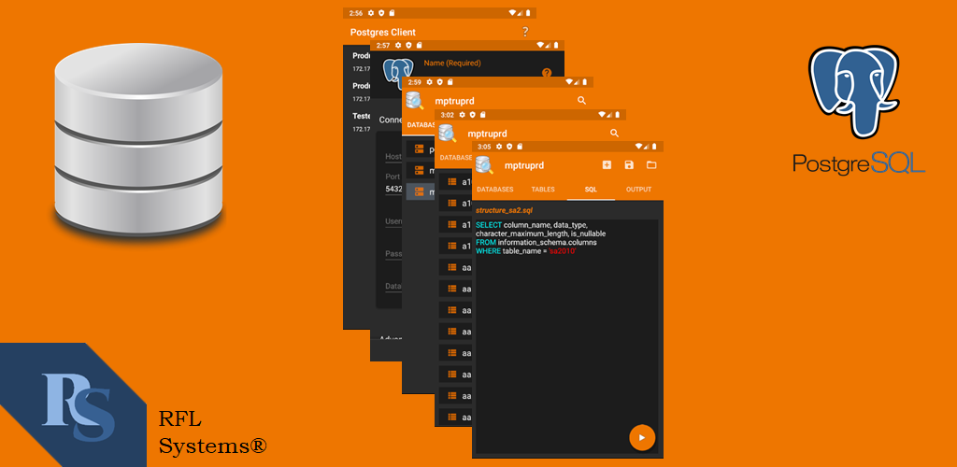The width and height of the screenshot is (957, 467).
Task: Click the Port field showing 5432
Action: point(393,189)
